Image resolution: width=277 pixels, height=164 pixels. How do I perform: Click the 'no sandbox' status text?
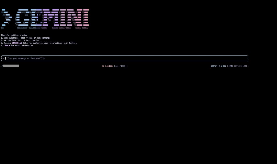[x=107, y=66]
